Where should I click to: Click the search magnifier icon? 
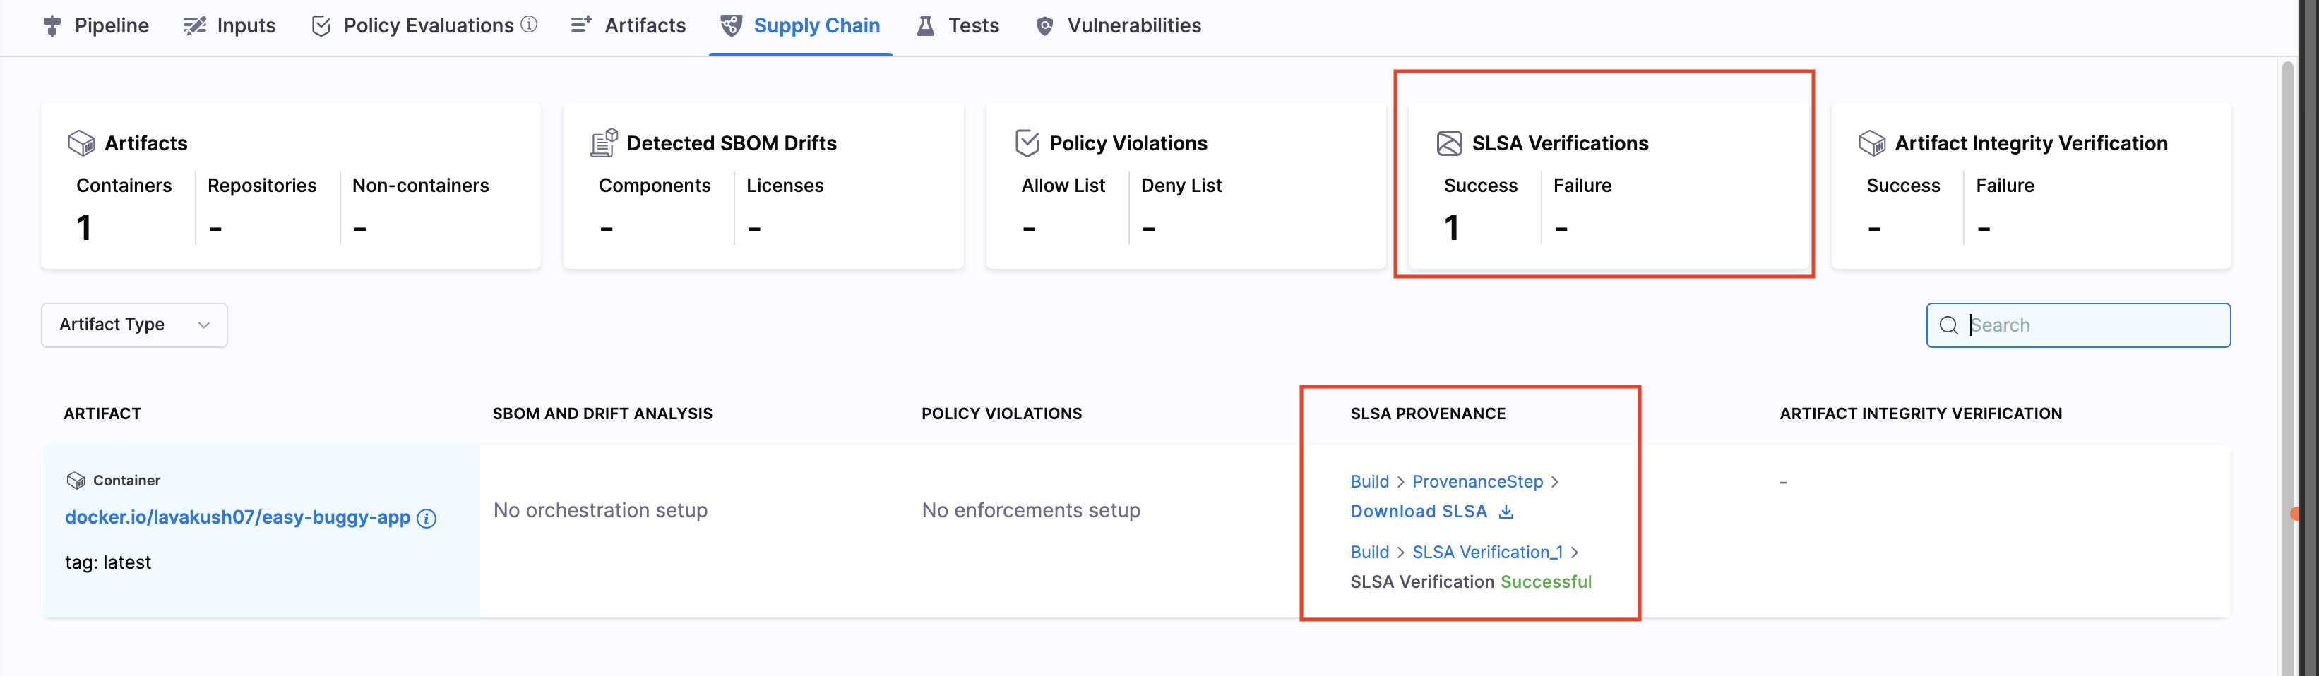1948,325
